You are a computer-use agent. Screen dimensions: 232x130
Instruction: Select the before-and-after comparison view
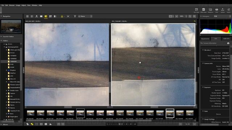pos(55,16)
